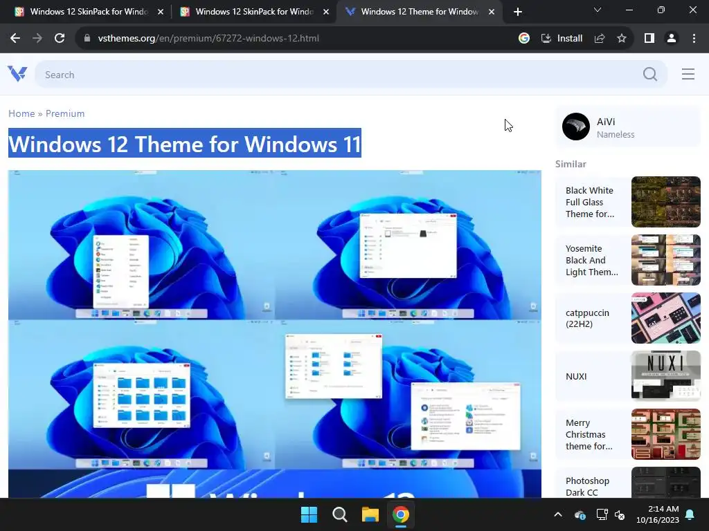Bookmark this tab with star icon
Viewport: 709px width, 531px height.
(x=622, y=39)
